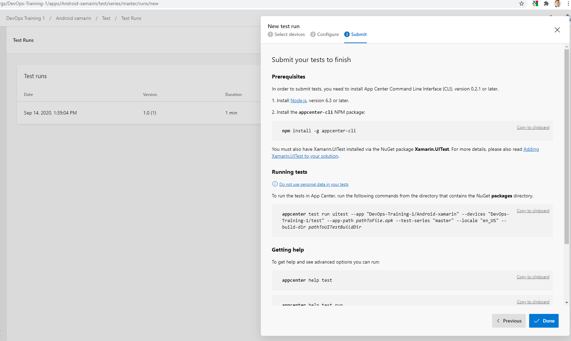Click the panel scrollbar thumb
571x341 pixels.
coord(567,147)
